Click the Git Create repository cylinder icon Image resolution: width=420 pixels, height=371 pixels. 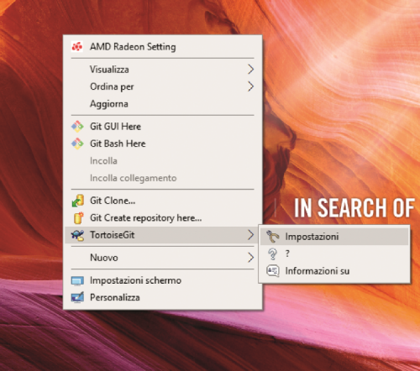[78, 218]
